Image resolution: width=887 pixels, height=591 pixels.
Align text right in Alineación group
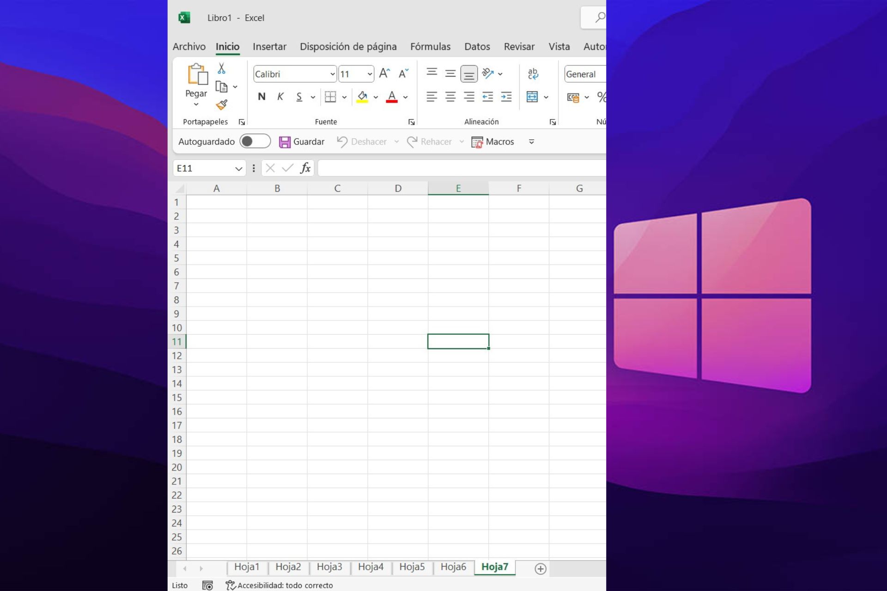point(469,97)
